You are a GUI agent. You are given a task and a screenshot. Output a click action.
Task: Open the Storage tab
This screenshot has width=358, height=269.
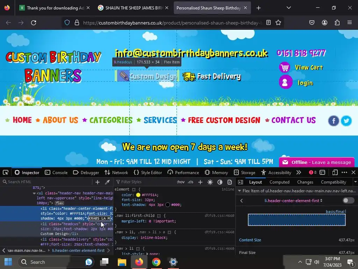(244, 172)
